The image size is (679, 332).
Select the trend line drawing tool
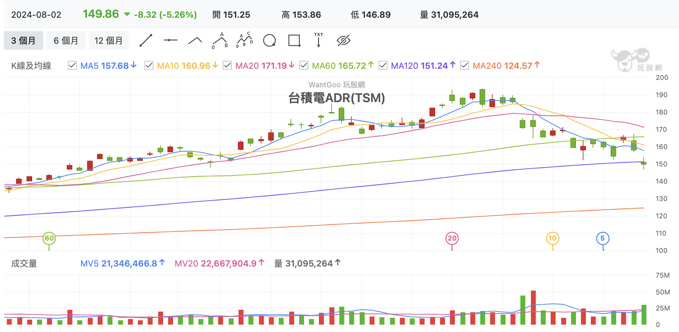coord(146,40)
